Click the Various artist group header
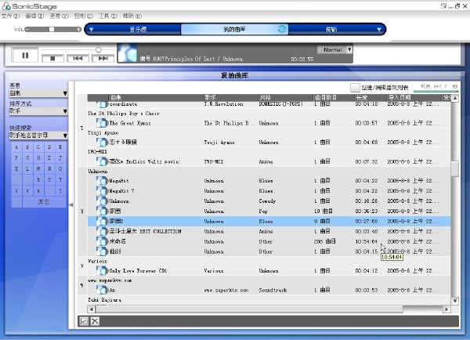Viewport: 470px width, 340px height. coord(97,261)
